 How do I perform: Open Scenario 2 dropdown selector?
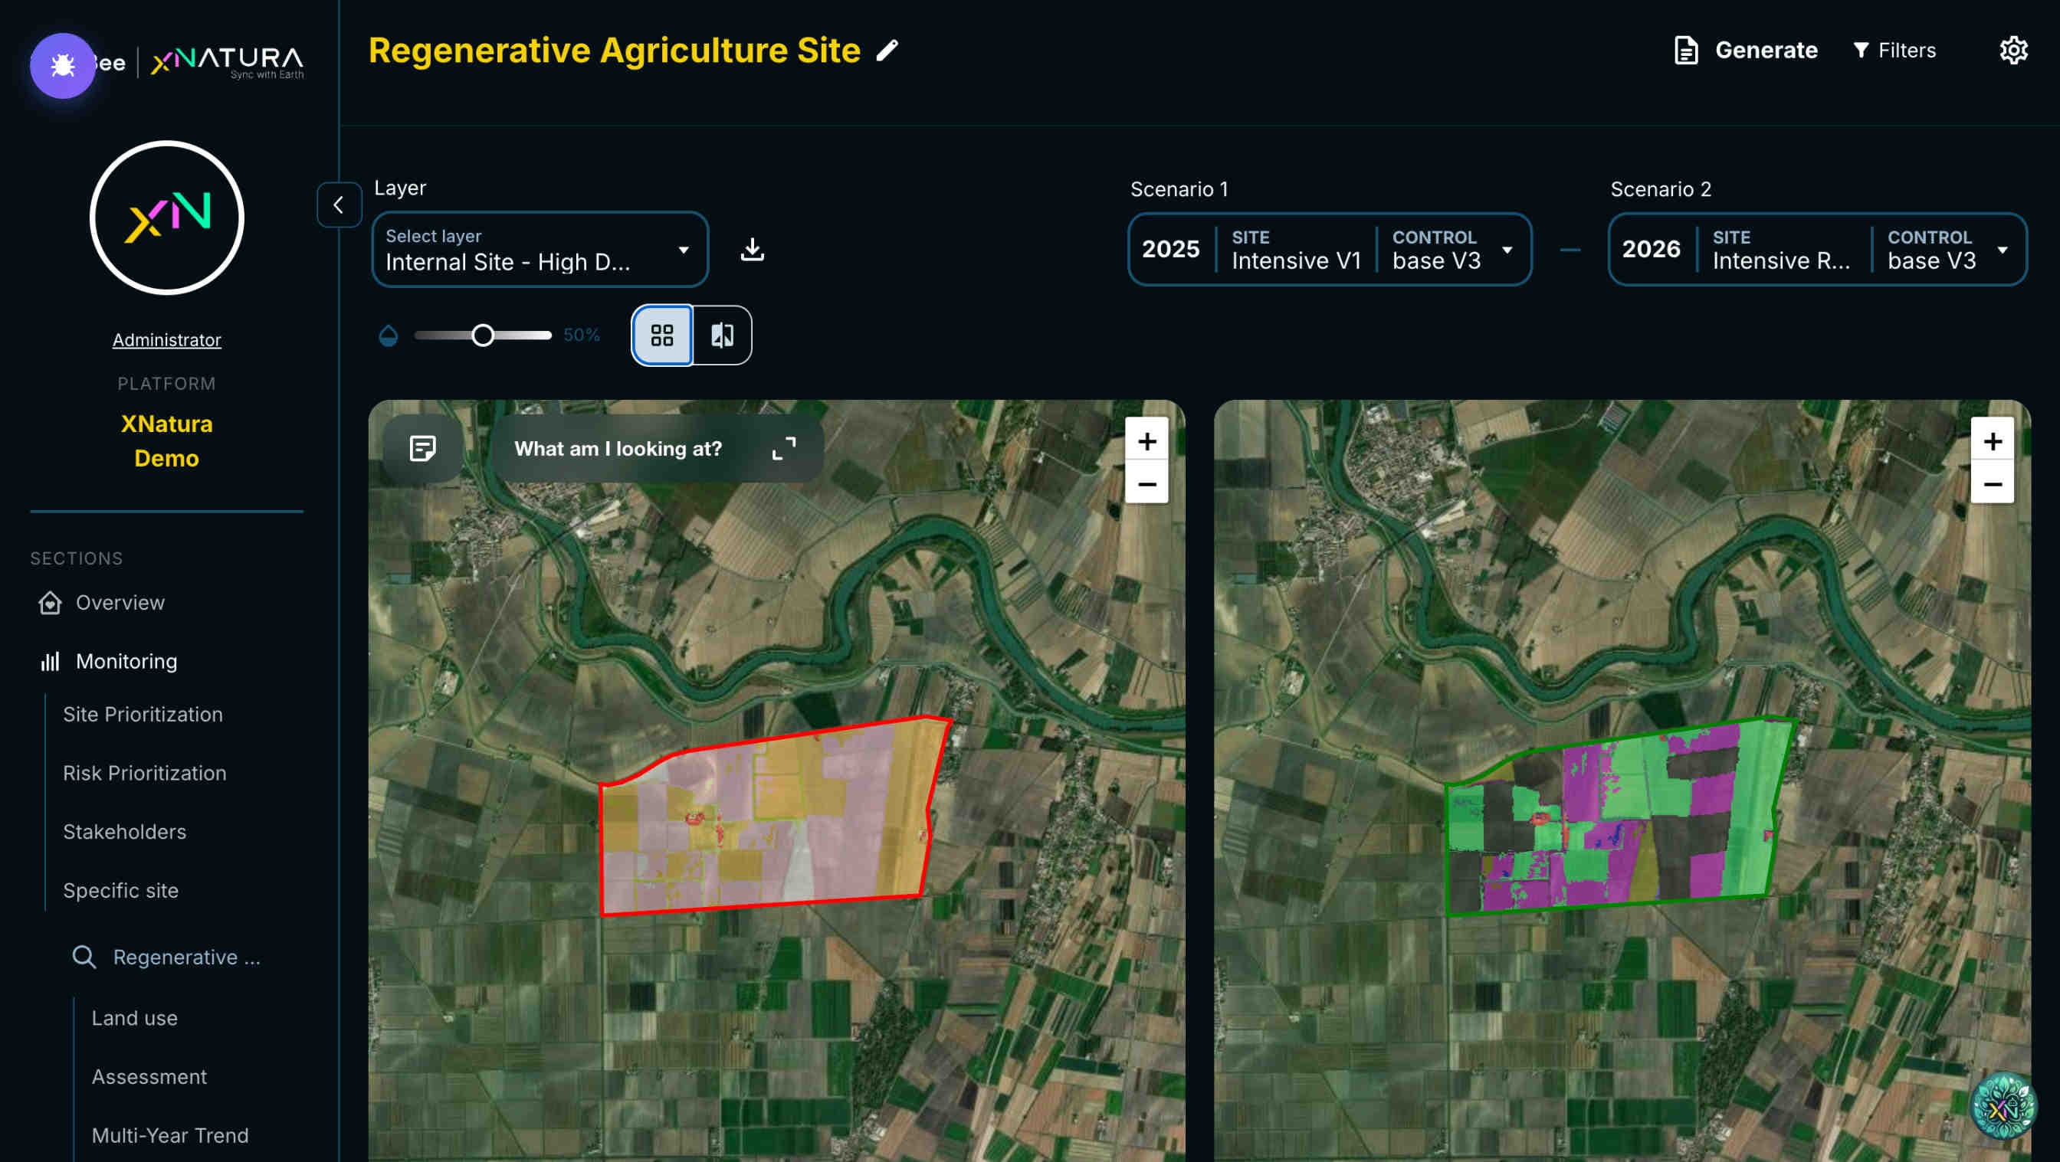point(1817,250)
